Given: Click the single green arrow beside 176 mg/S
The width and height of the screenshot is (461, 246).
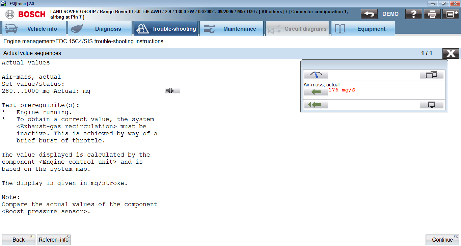Looking at the screenshot, I should [316, 92].
